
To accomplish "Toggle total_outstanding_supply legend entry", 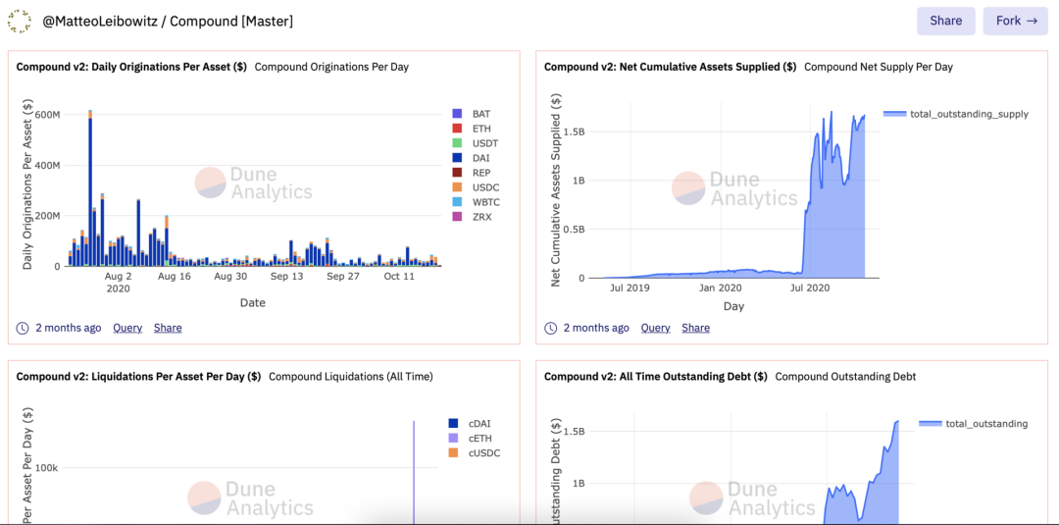I will (x=956, y=114).
